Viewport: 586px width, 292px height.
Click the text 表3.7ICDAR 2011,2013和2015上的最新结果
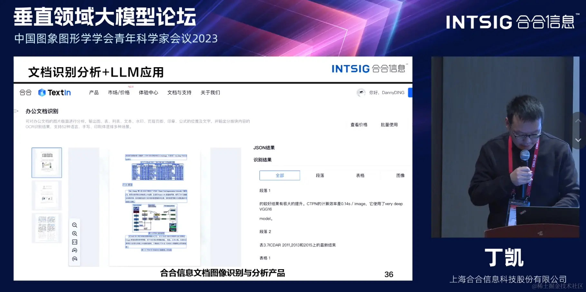[x=298, y=245]
